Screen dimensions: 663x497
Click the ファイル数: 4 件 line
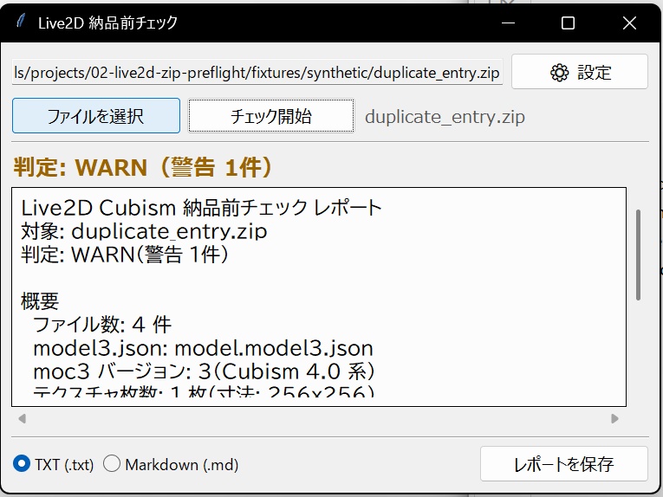tap(102, 325)
